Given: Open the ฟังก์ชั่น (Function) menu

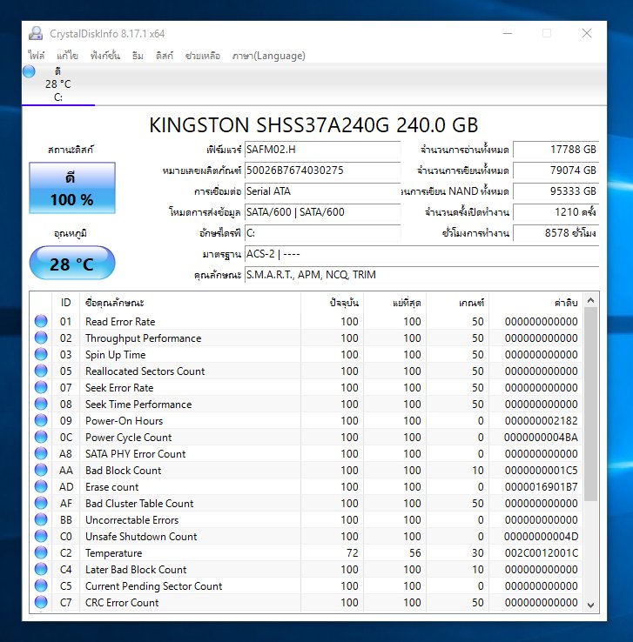Looking at the screenshot, I should 105,56.
